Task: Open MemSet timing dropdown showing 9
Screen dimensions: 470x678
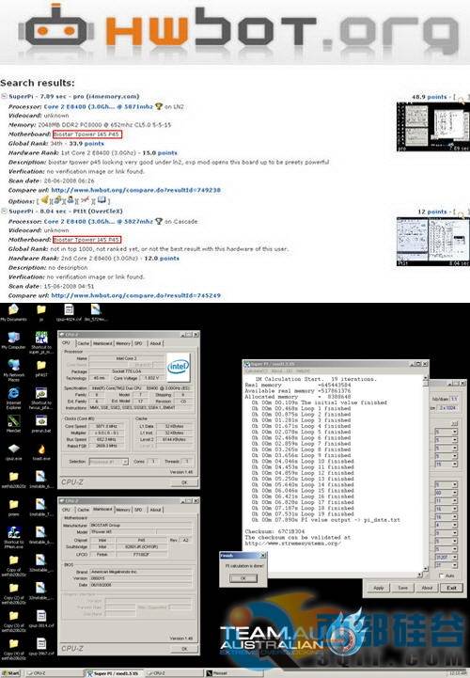Action: coord(446,533)
